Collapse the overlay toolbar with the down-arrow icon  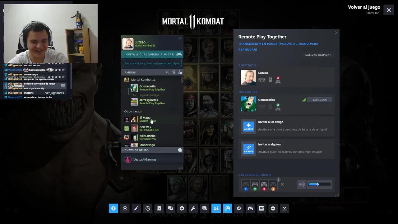[284, 208]
